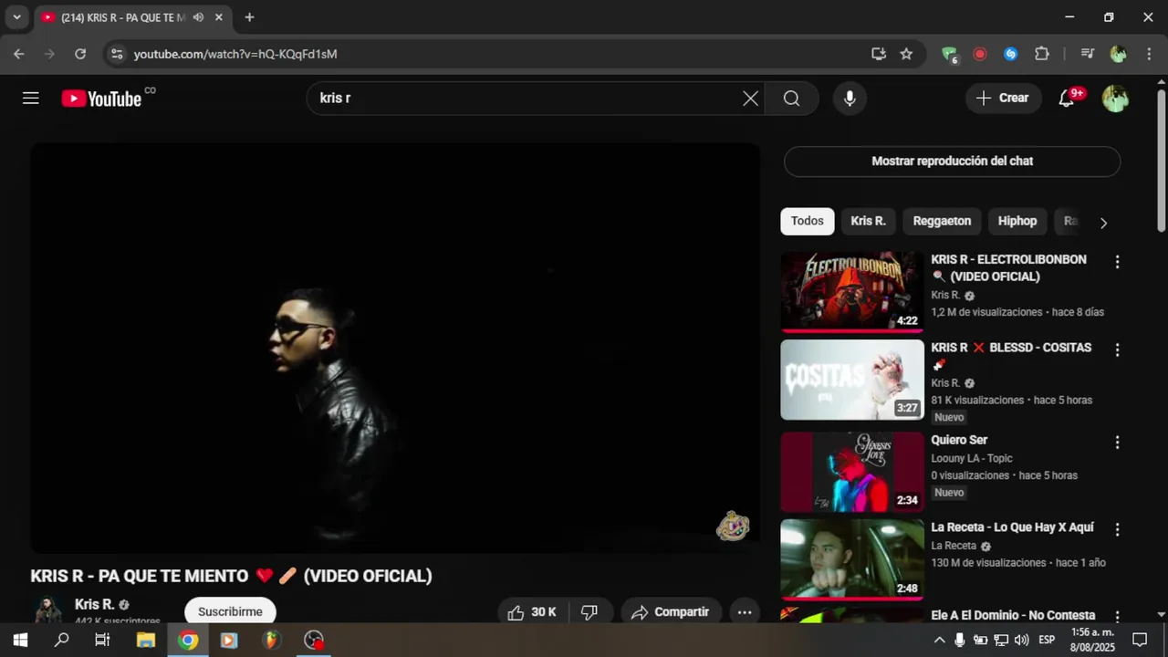
Task: Click the blue circular extension icon
Action: [x=1010, y=54]
